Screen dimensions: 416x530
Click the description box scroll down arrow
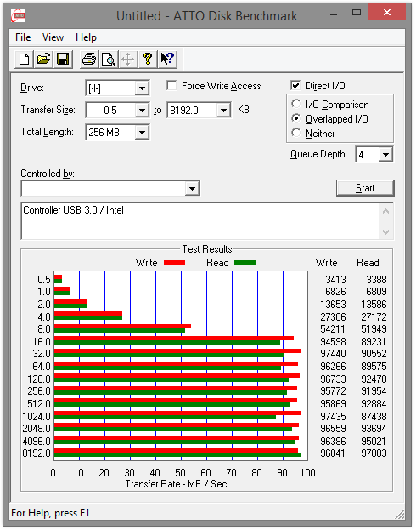point(386,232)
